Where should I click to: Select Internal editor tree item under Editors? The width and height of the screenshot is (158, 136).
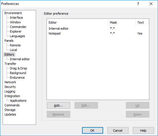pos(20,59)
